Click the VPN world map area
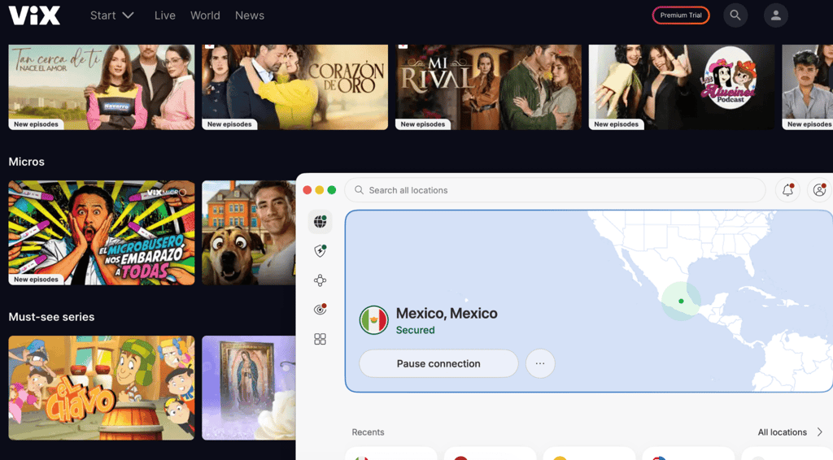 589,301
